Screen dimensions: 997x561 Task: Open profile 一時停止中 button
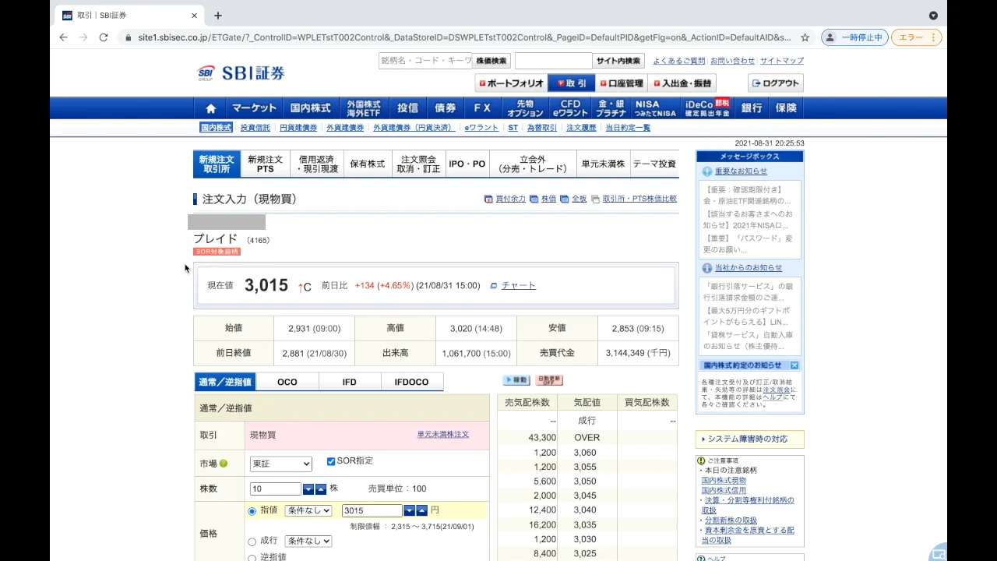point(854,37)
